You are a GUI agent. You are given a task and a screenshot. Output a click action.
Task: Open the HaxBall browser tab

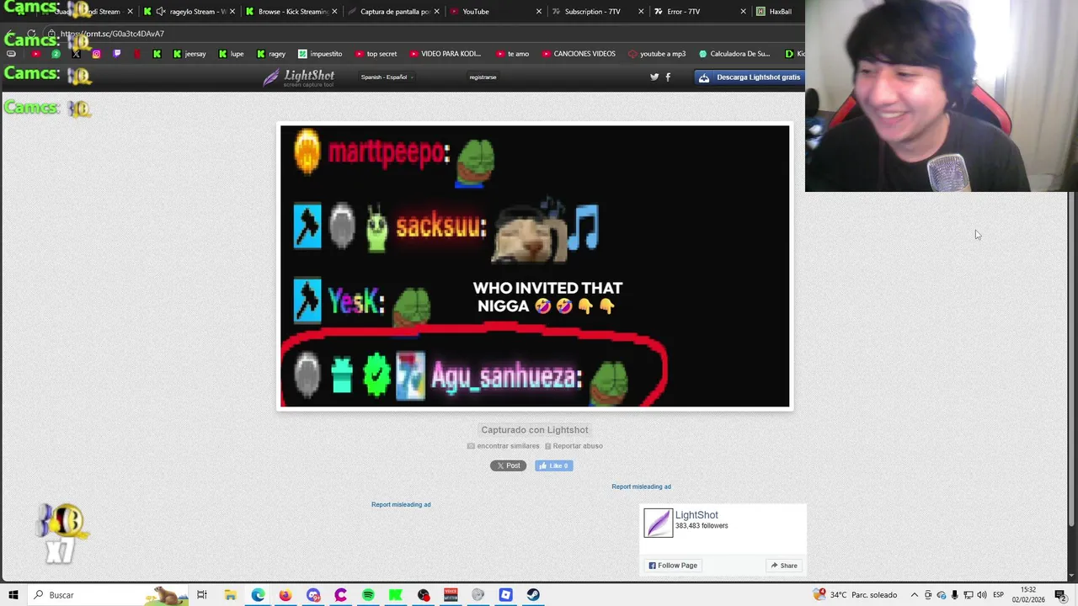click(776, 12)
